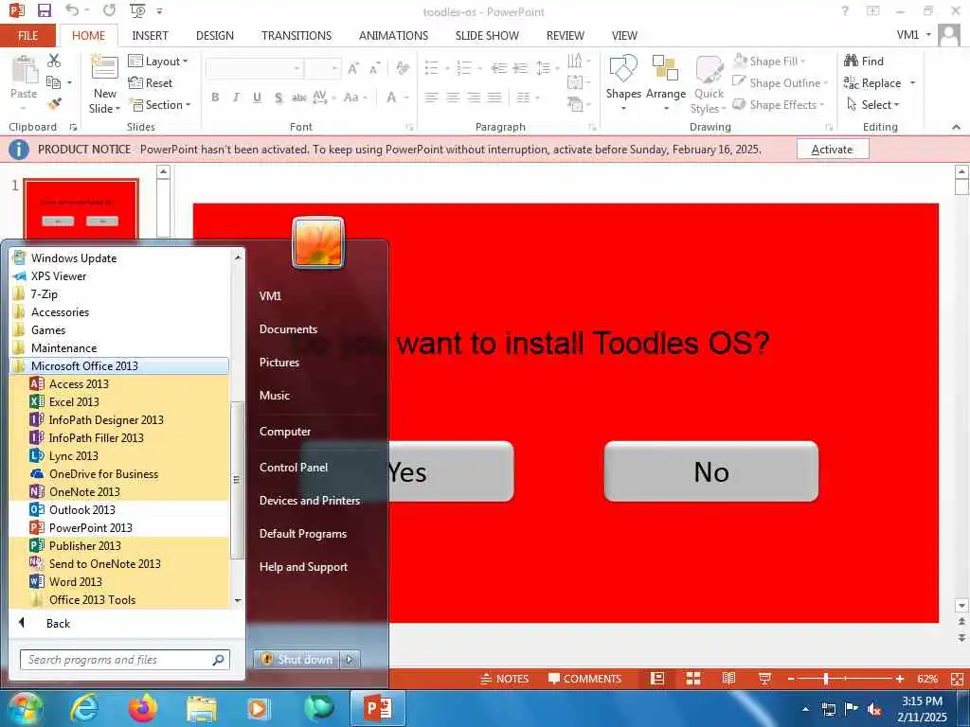
Task: Click Windows Media Player taskbar icon
Action: 258,708
